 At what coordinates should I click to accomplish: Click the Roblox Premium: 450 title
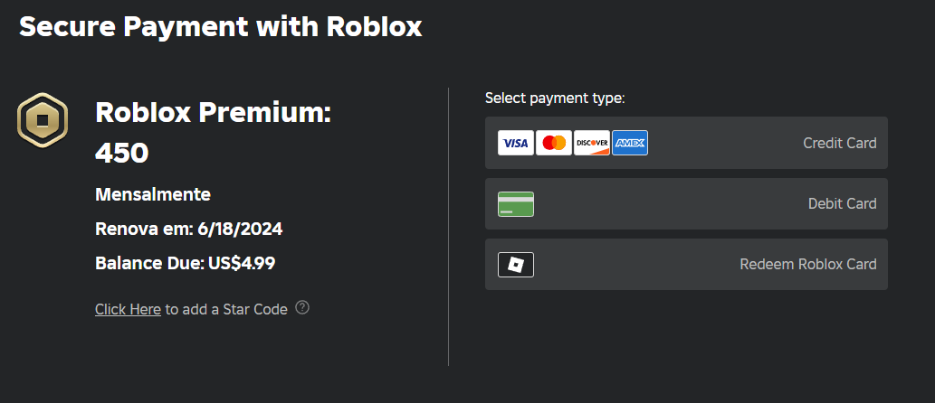(214, 114)
